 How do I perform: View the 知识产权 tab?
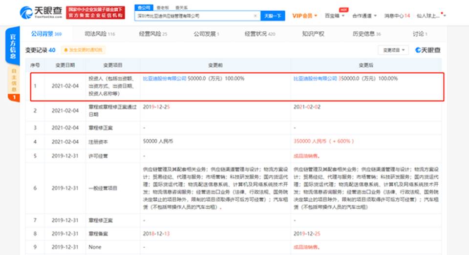[x=313, y=34]
